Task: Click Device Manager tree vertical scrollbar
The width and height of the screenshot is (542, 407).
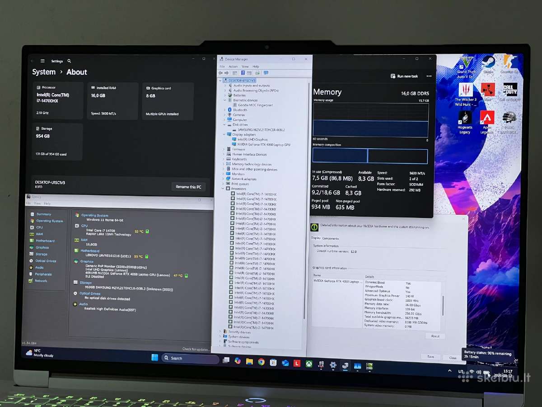Action: pos(306,201)
